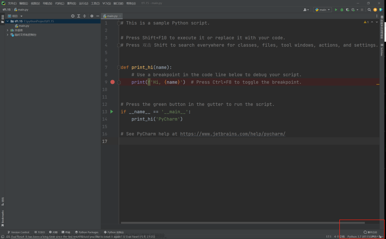Open the main run configuration dropdown
Viewport: 386px width, 239px height.
coord(322,10)
